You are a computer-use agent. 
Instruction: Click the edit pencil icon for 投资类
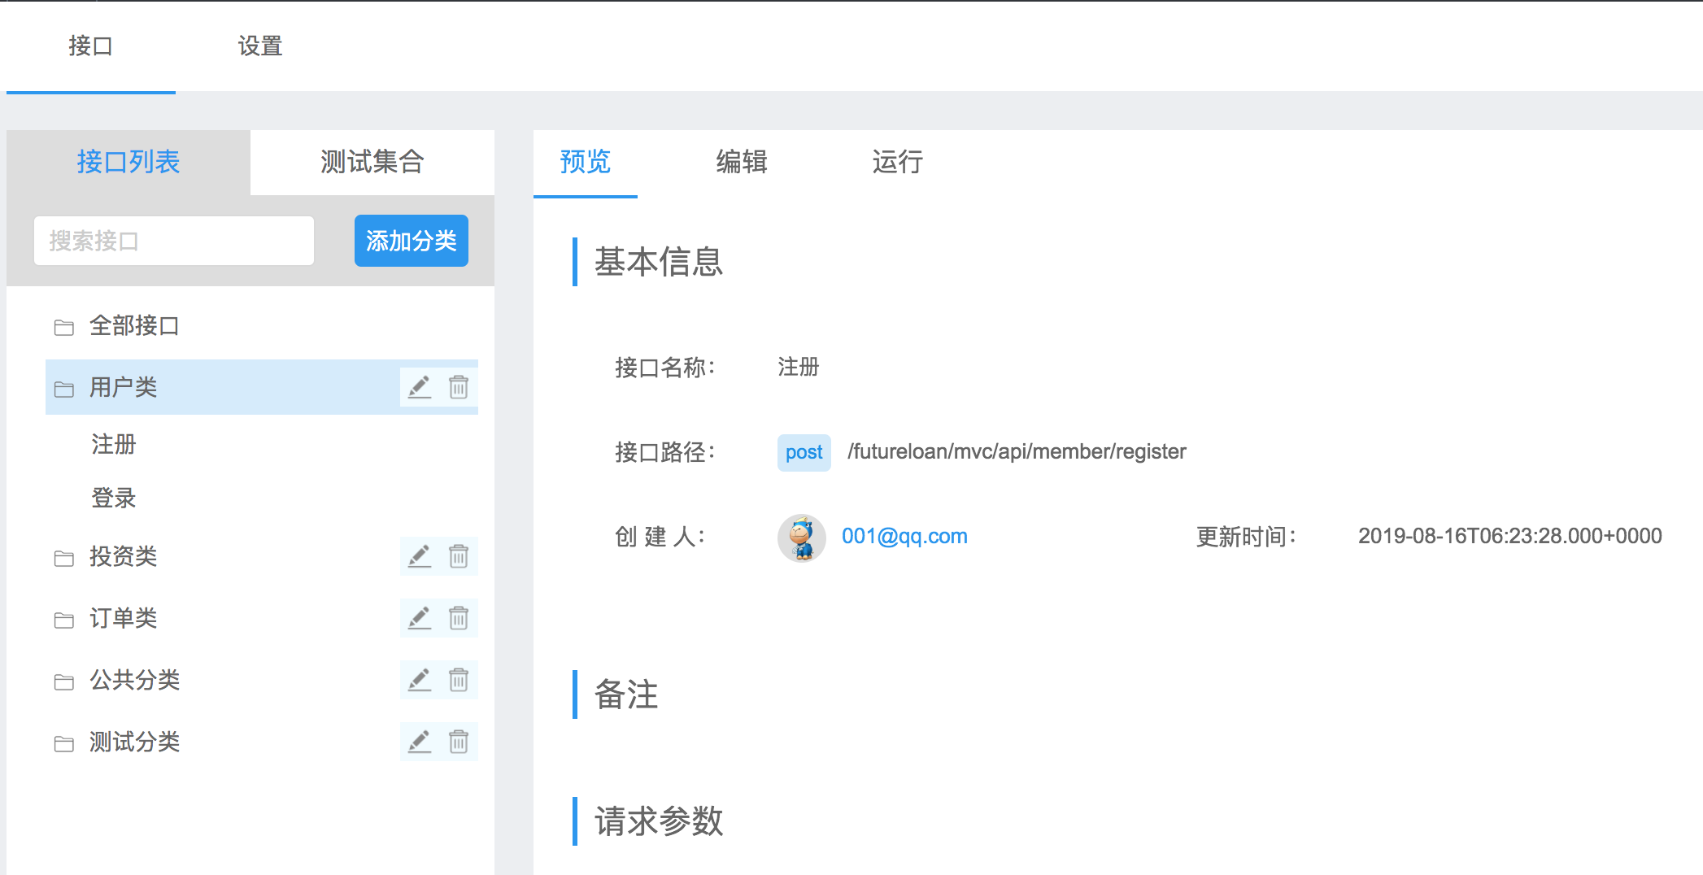tap(419, 556)
